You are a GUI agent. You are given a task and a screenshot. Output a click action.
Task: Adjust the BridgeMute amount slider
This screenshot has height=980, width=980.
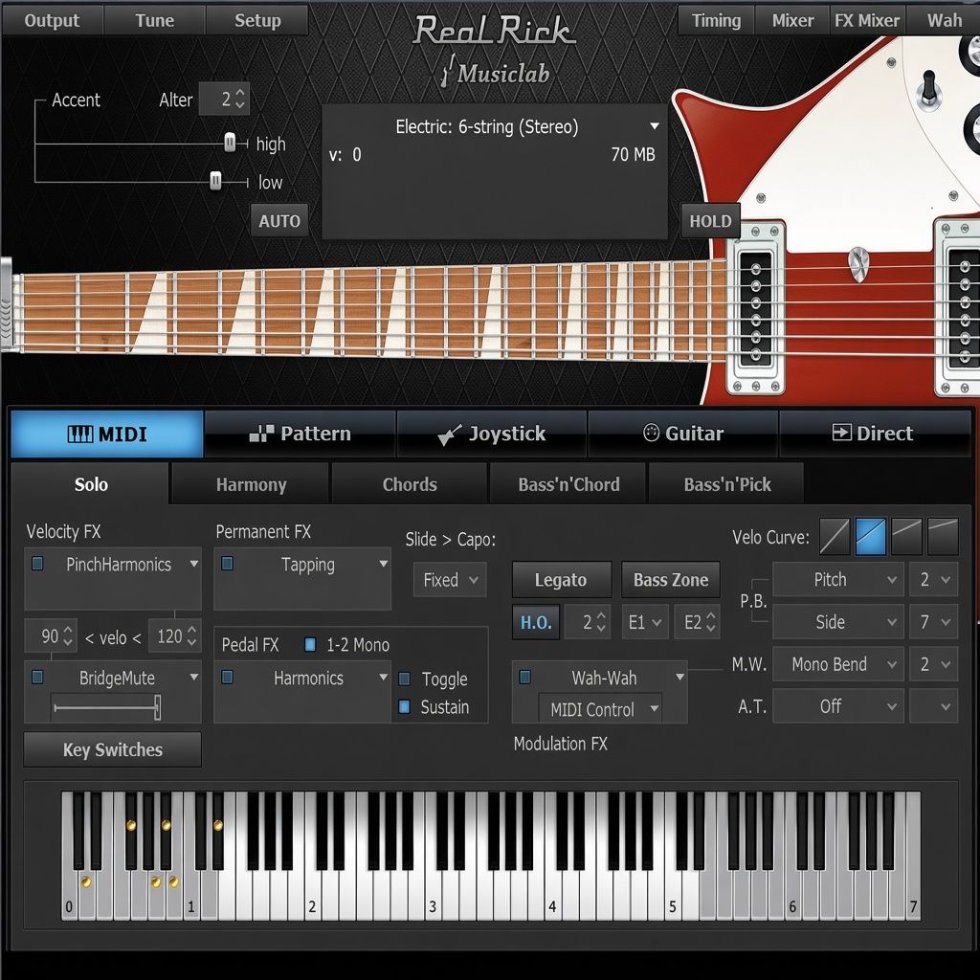(158, 707)
